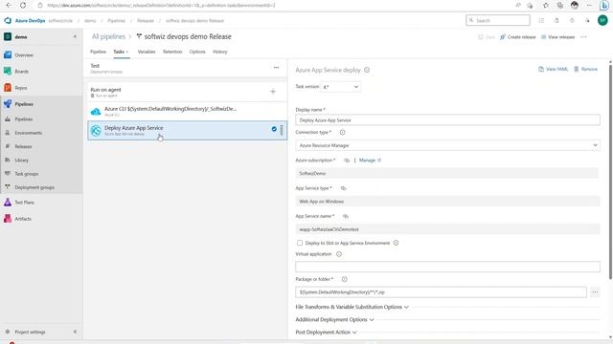Click the View releases button
The width and height of the screenshot is (613, 344).
pos(557,37)
